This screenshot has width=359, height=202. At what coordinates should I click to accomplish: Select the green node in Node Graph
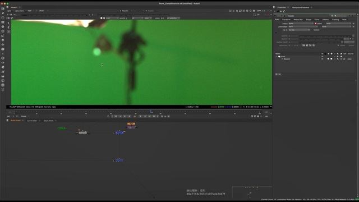(62, 128)
